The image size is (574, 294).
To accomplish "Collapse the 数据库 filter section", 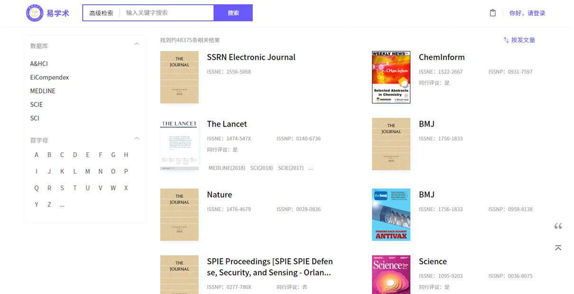I will (x=137, y=45).
